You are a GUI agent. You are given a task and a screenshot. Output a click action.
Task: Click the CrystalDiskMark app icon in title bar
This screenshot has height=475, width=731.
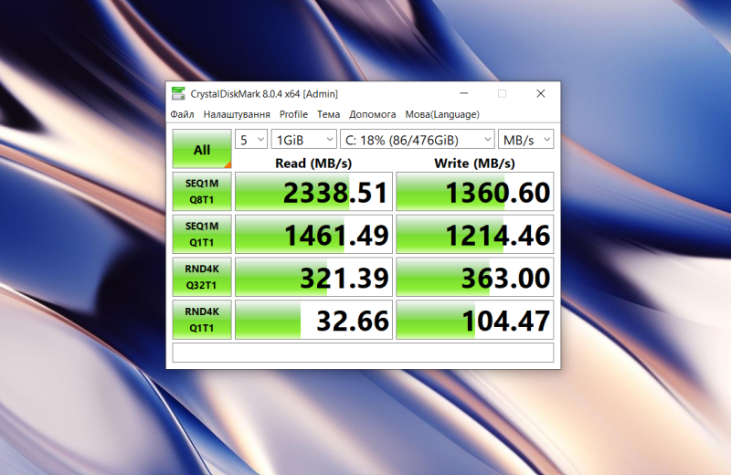click(178, 94)
